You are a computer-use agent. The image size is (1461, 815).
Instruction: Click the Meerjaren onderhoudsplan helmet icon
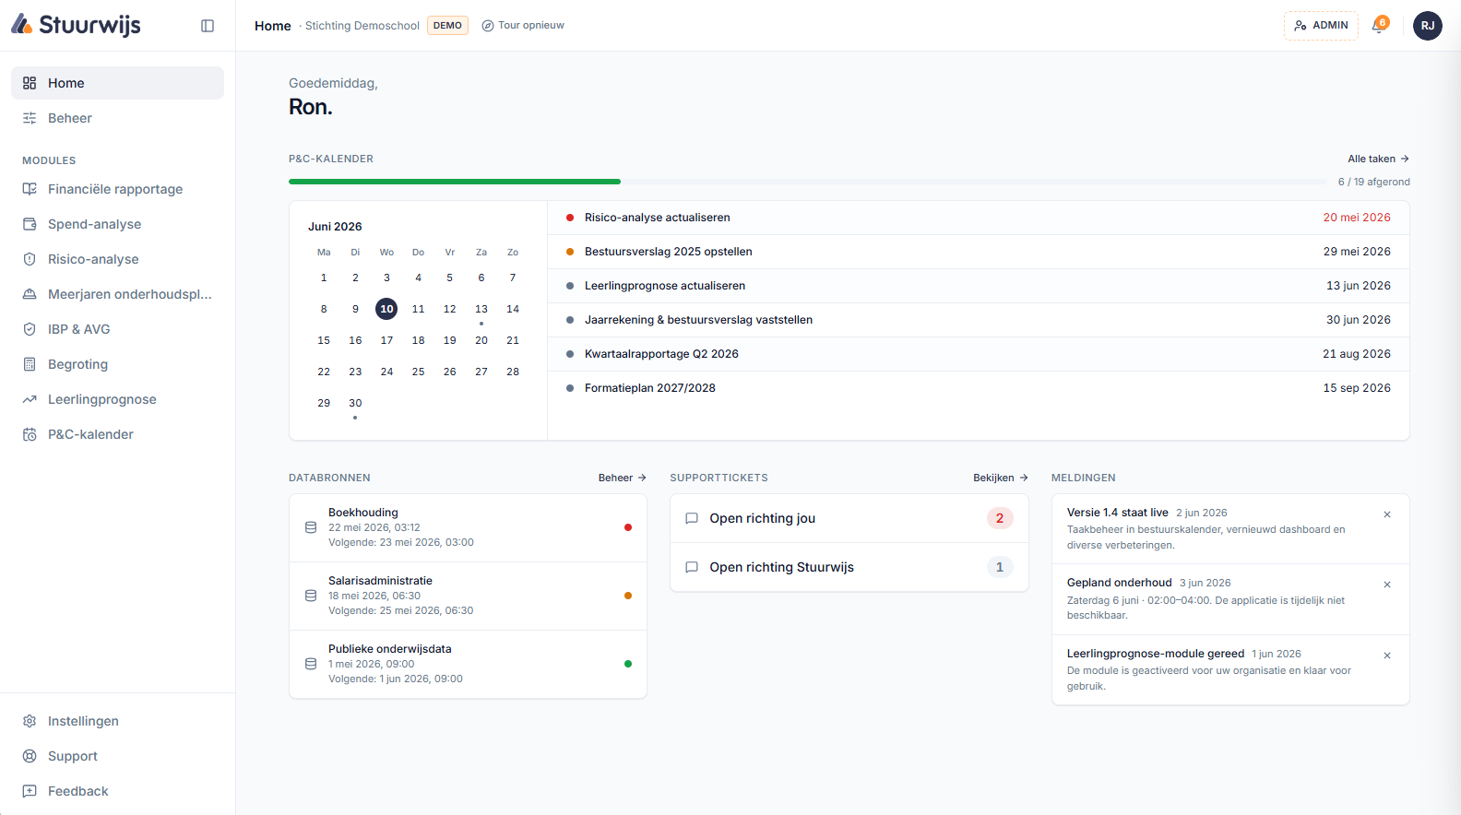pyautogui.click(x=30, y=294)
